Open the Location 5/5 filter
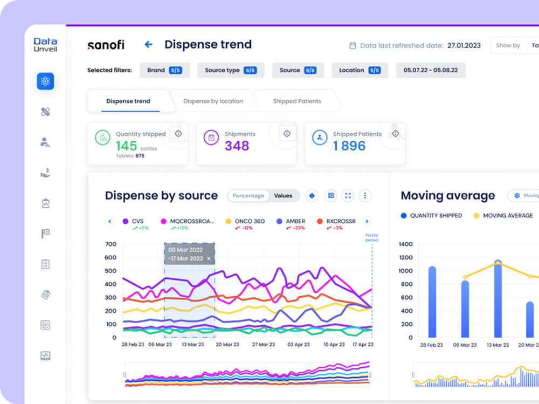Viewport: 539px width, 404px height. point(360,70)
